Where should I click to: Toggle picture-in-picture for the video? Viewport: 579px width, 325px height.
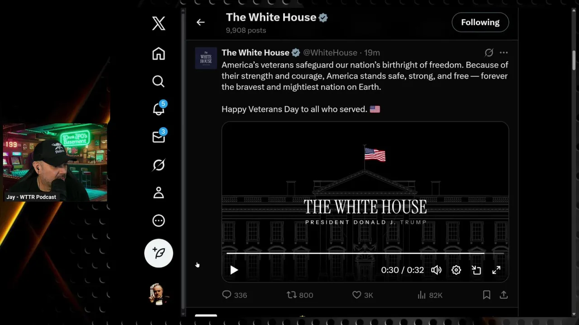pyautogui.click(x=476, y=270)
